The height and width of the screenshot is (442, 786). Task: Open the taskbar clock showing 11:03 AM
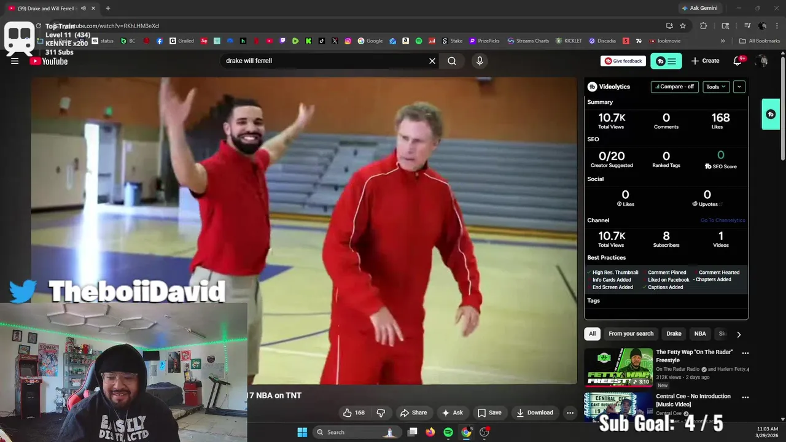768,432
